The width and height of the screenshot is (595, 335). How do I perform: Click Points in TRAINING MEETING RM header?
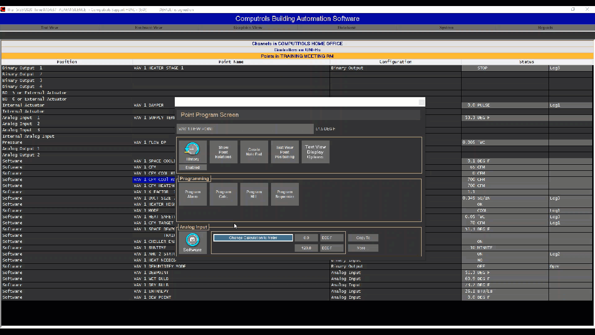coord(297,56)
